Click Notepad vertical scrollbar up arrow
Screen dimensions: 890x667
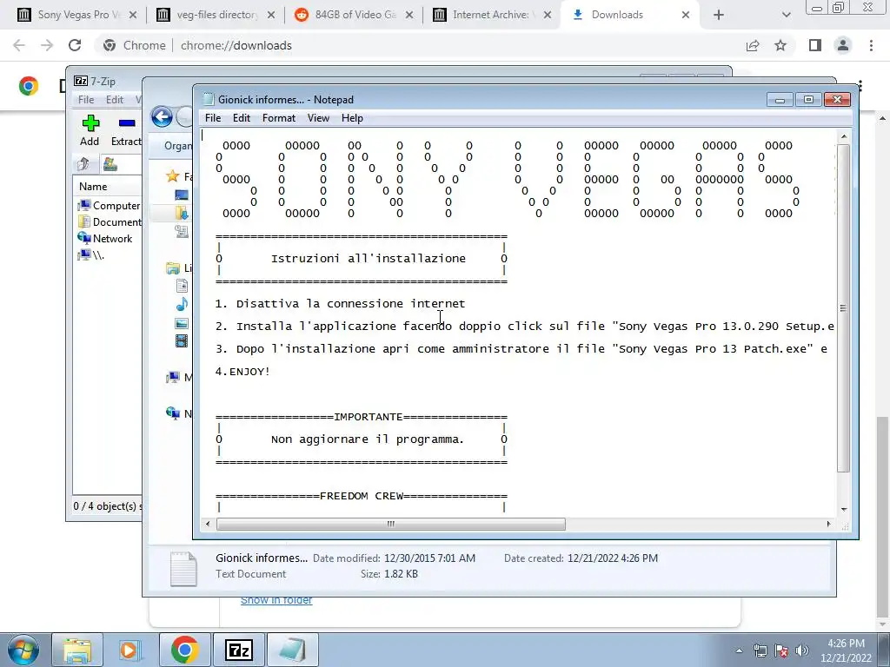click(x=843, y=136)
